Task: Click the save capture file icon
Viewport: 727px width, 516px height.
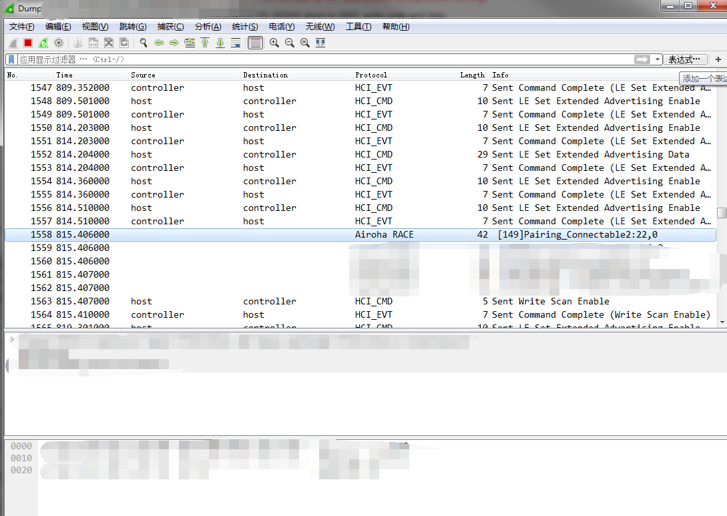Action: tap(93, 43)
